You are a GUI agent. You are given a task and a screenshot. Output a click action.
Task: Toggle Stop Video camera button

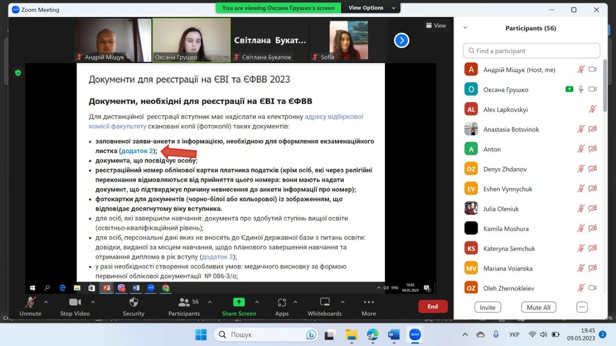point(75,302)
